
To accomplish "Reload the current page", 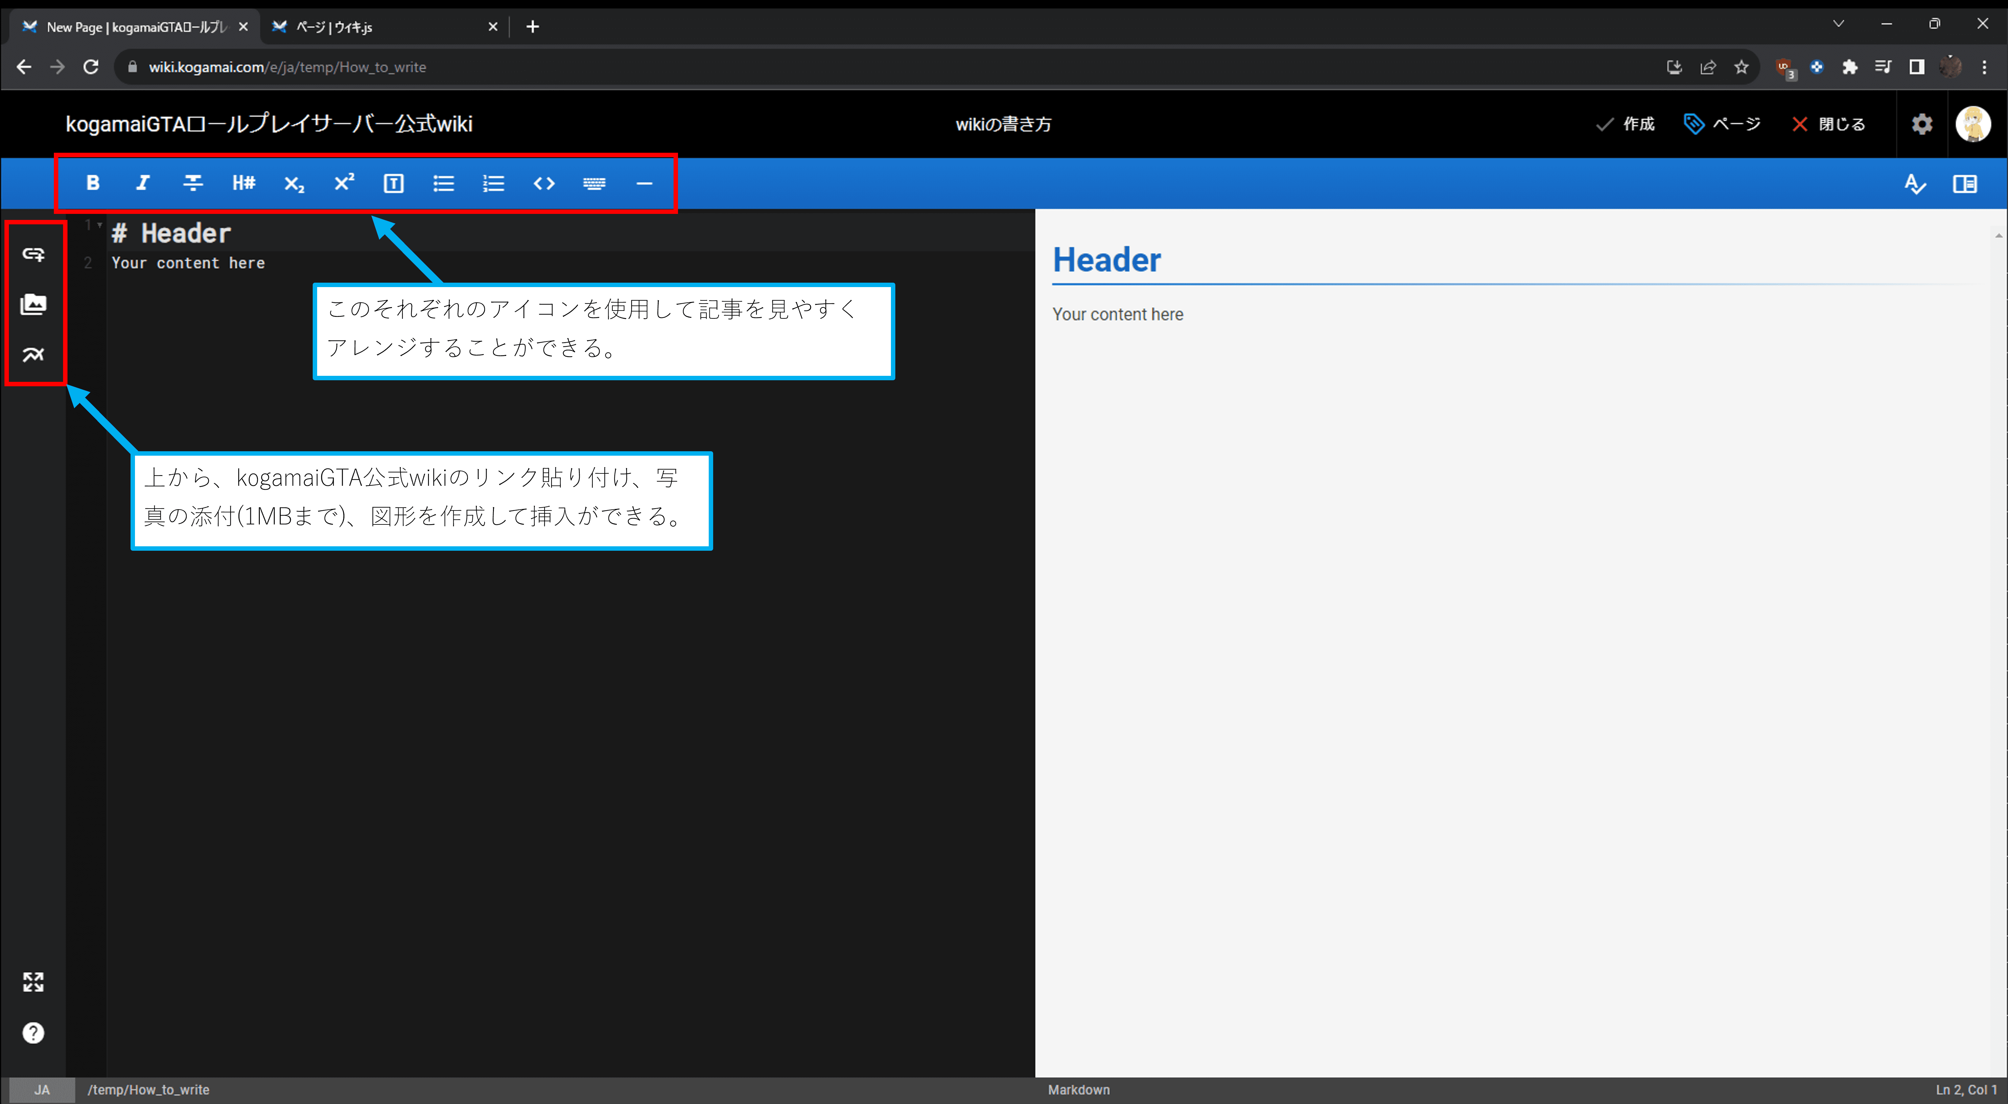I will click(91, 67).
